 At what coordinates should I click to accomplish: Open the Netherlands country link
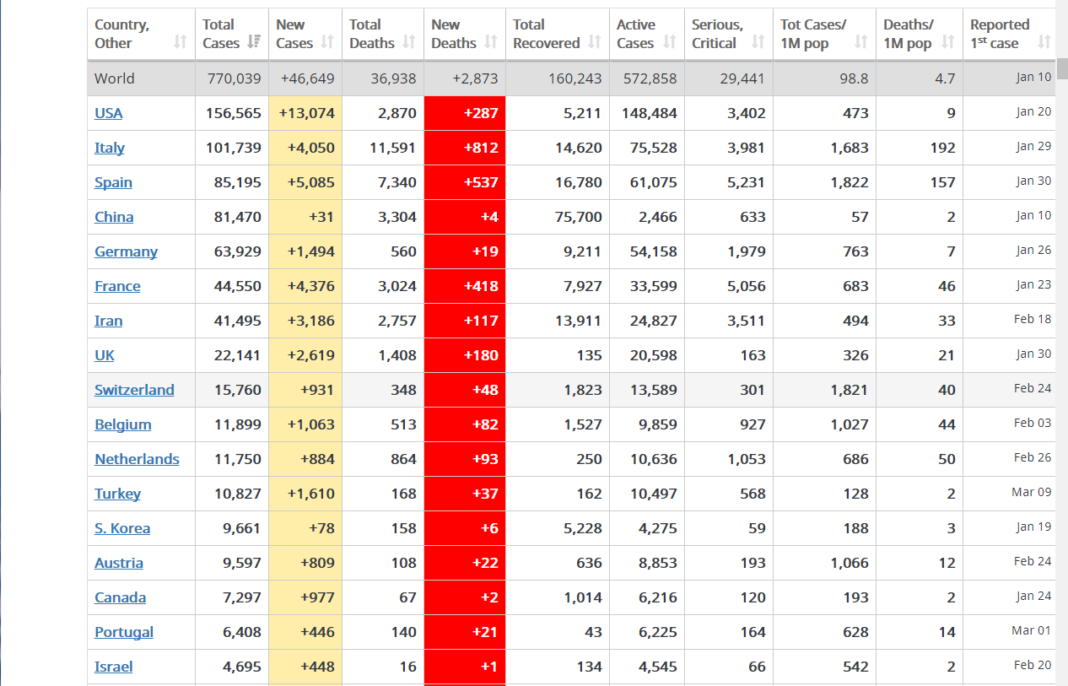point(137,459)
